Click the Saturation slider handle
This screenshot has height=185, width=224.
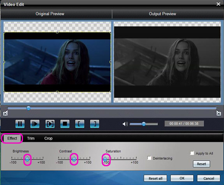click(105, 159)
